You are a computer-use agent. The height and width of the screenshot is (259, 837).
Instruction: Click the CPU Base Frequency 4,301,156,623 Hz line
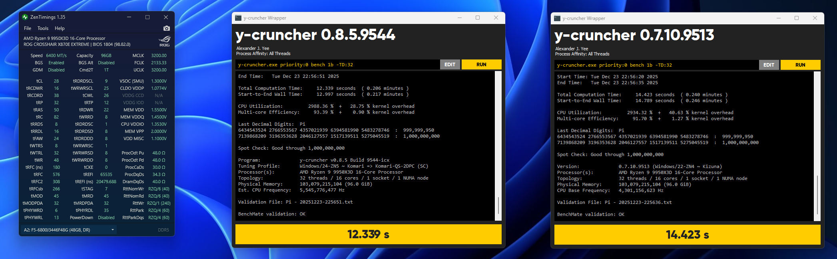610,190
